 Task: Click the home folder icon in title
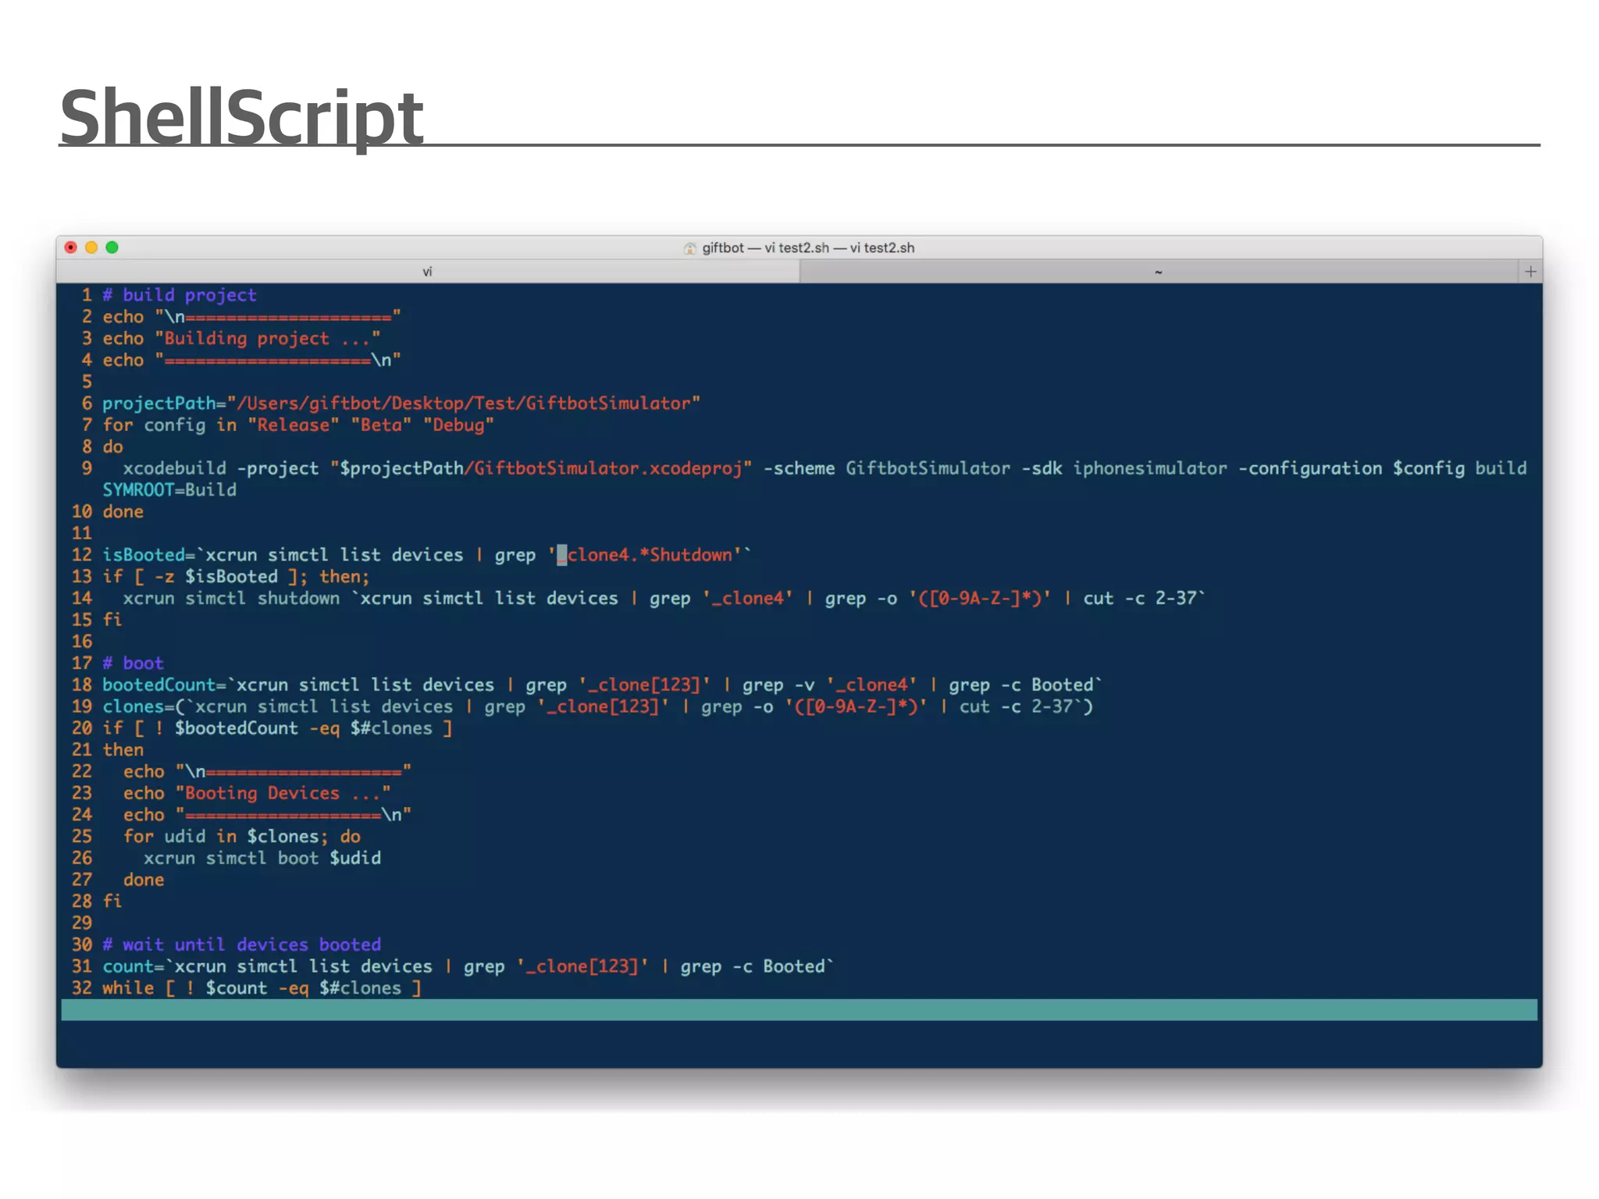(689, 248)
